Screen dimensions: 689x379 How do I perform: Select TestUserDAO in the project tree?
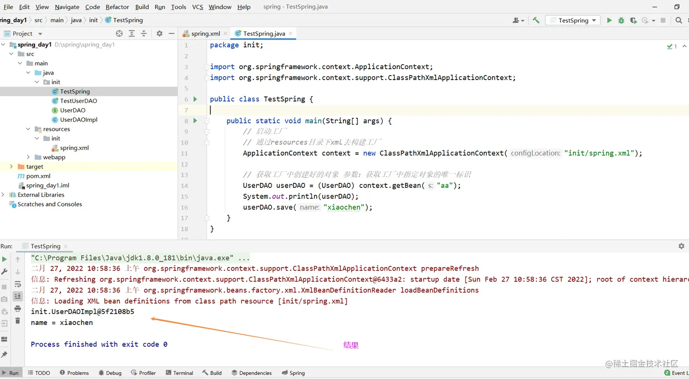pyautogui.click(x=78, y=101)
